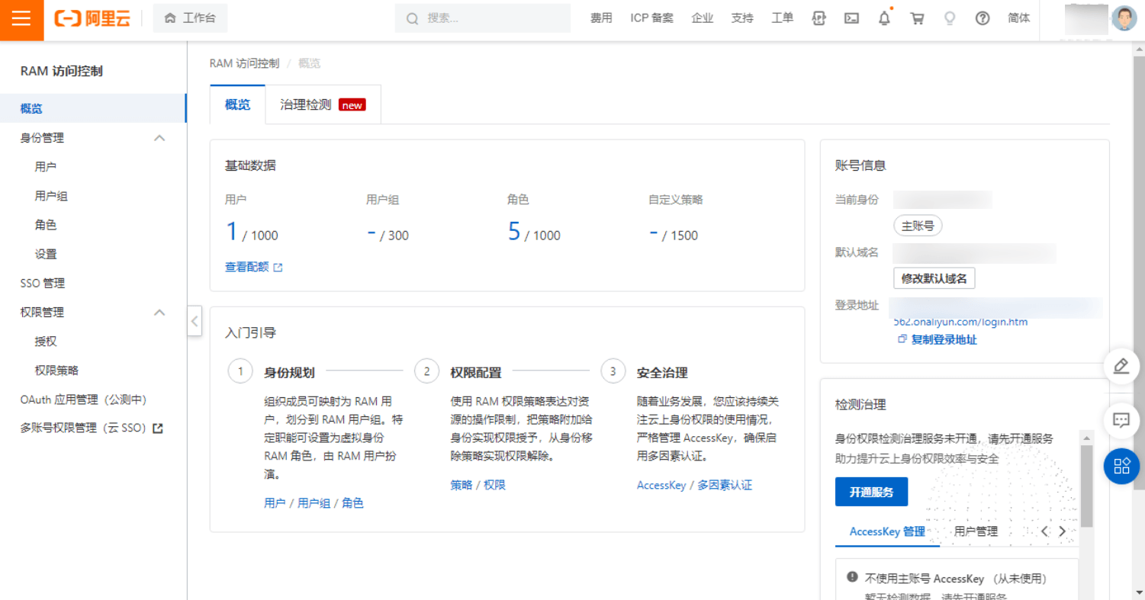Open 用户组 in the sidebar
Image resolution: width=1145 pixels, height=600 pixels.
pyautogui.click(x=51, y=196)
